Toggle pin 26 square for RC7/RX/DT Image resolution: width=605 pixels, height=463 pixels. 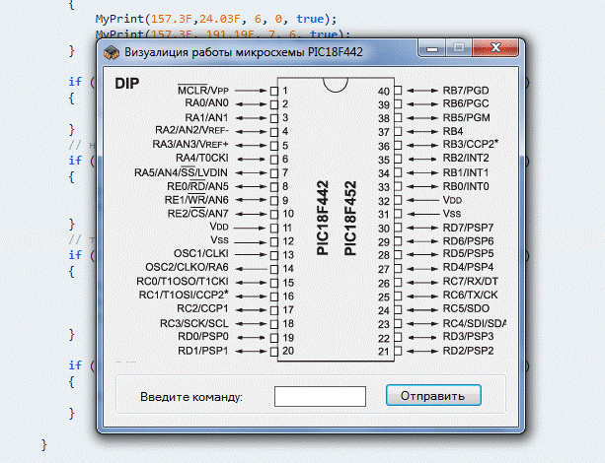tap(398, 283)
